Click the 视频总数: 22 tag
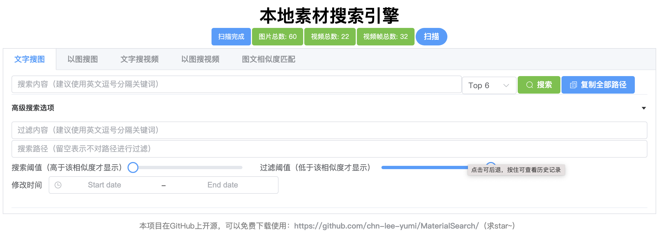660x237 pixels. pos(330,37)
